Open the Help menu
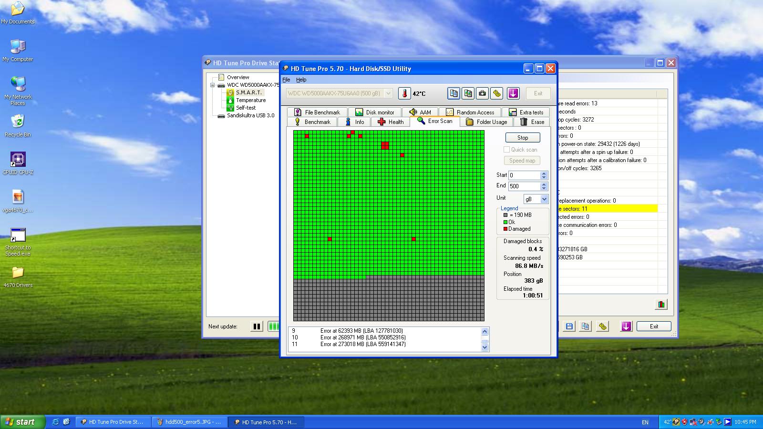Viewport: 763px width, 429px height. click(x=301, y=80)
